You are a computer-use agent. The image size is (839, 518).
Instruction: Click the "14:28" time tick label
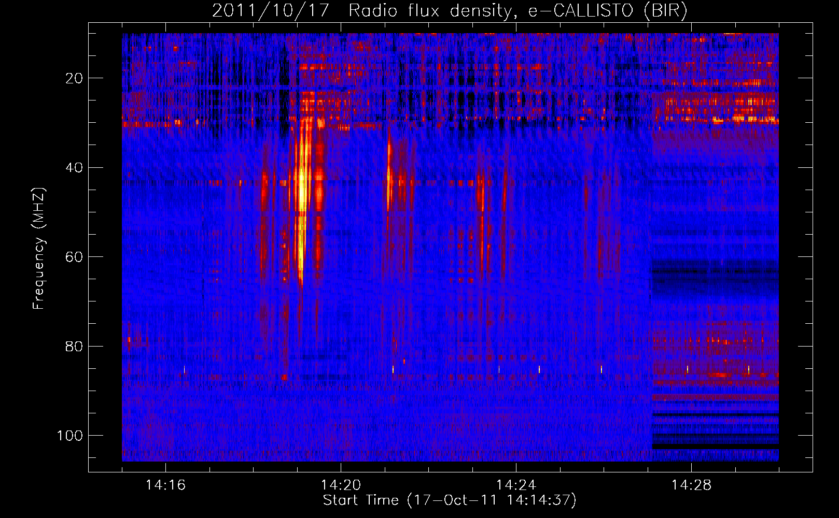coord(691,485)
